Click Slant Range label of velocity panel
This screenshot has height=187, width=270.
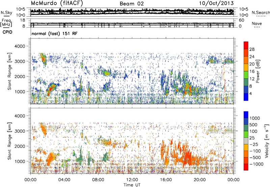pyautogui.click(x=10, y=141)
